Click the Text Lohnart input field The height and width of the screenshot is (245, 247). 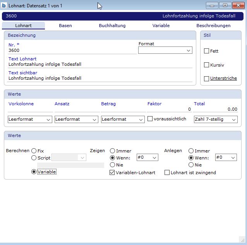[x=100, y=64]
